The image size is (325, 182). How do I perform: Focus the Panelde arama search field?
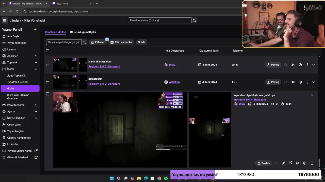point(159,20)
